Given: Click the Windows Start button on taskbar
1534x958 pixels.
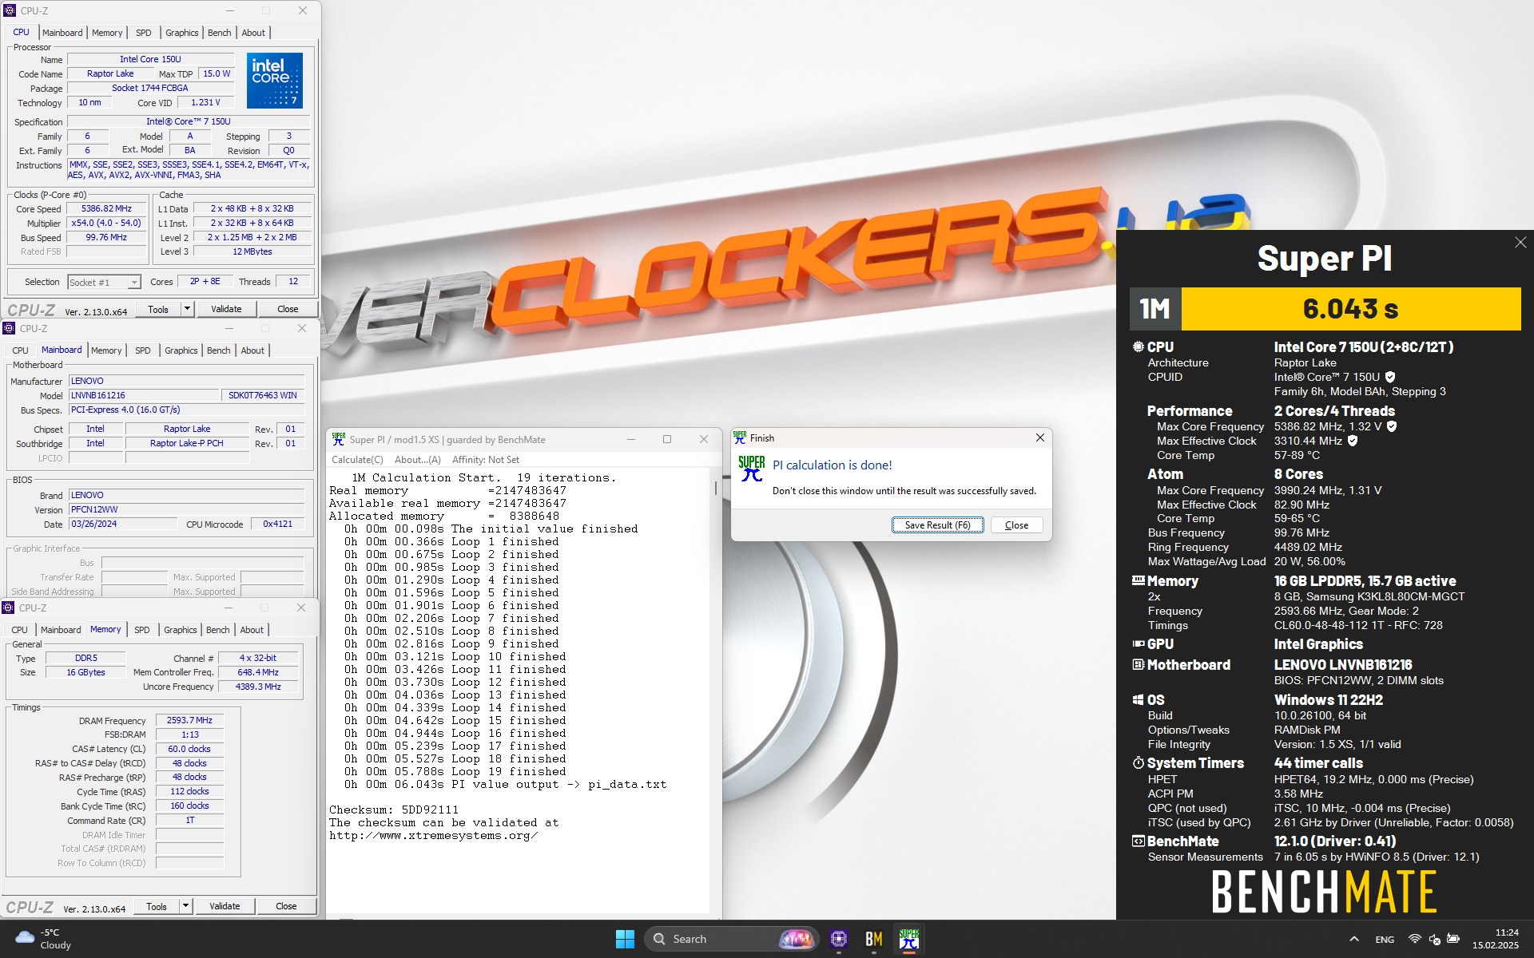Looking at the screenshot, I should click(625, 939).
